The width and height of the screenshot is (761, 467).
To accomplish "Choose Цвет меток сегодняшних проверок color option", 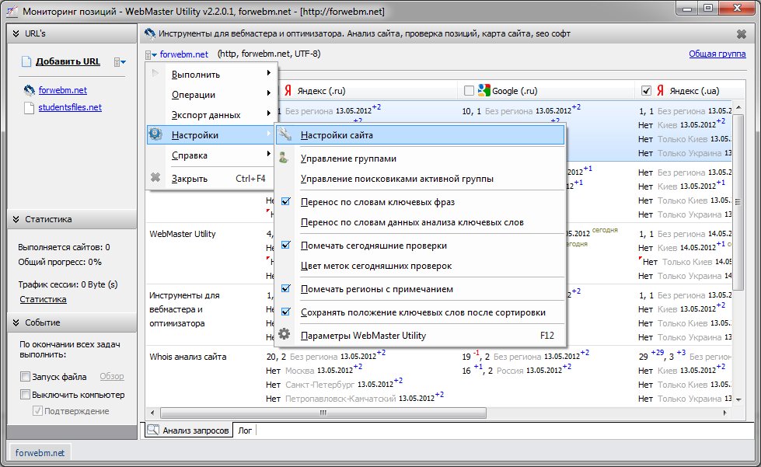I will point(375,266).
